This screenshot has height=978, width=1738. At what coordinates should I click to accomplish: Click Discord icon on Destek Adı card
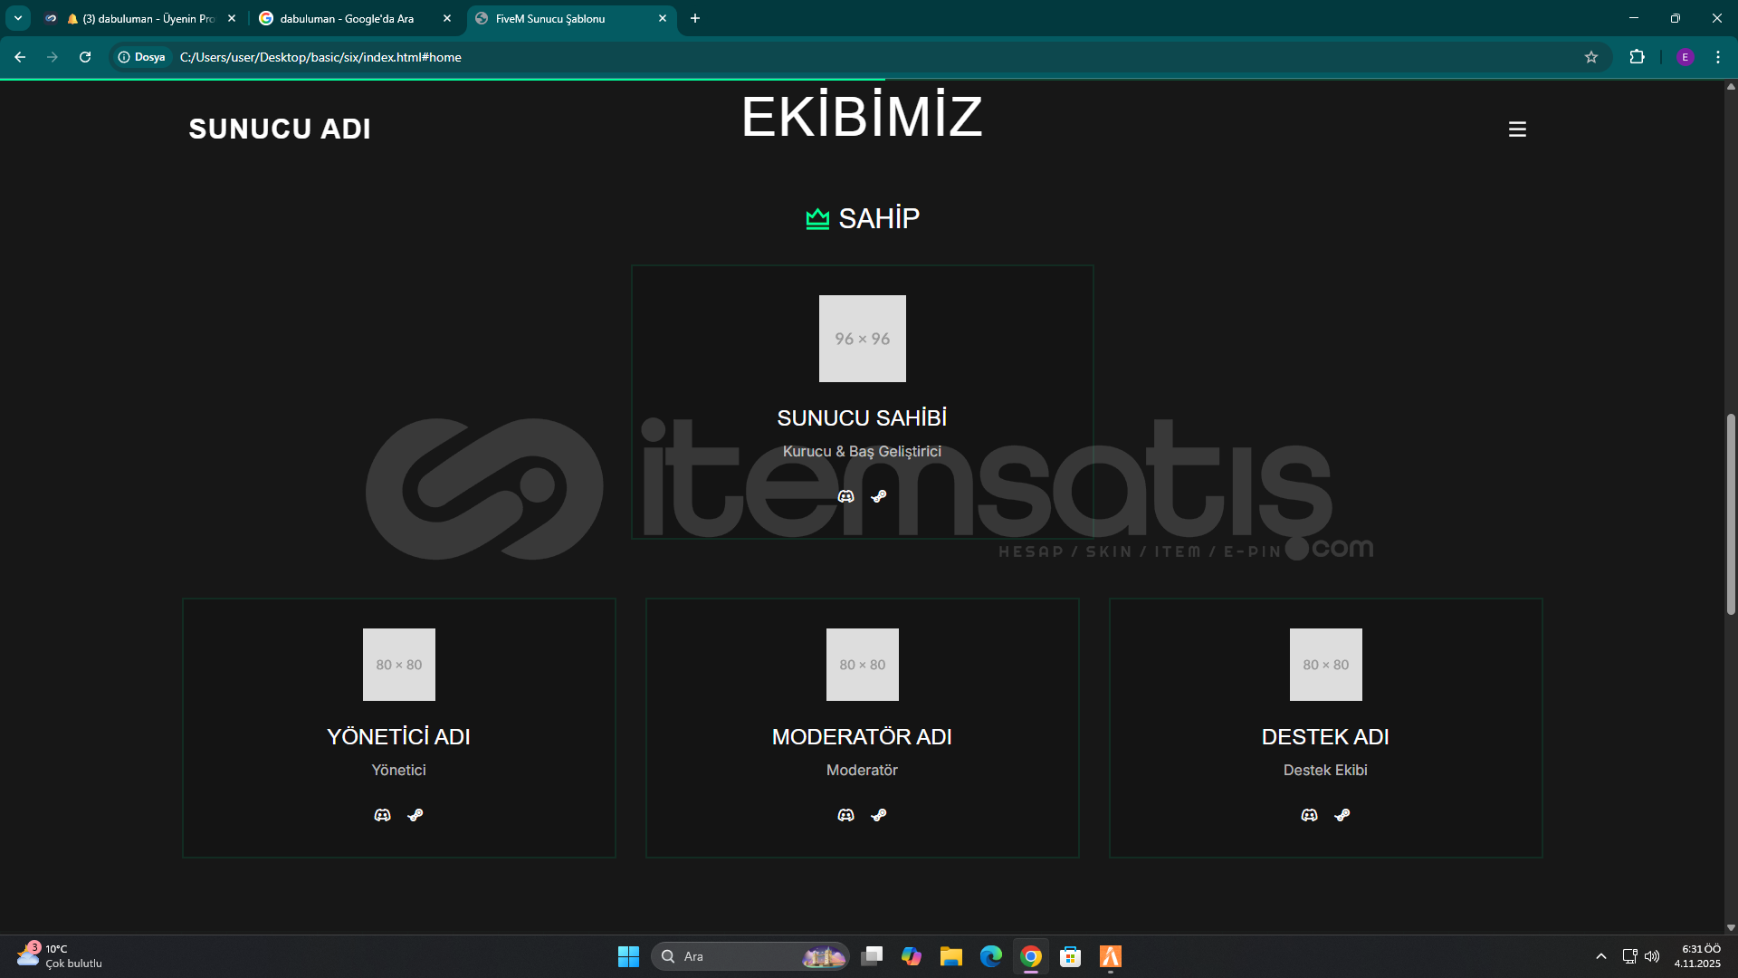(1309, 815)
